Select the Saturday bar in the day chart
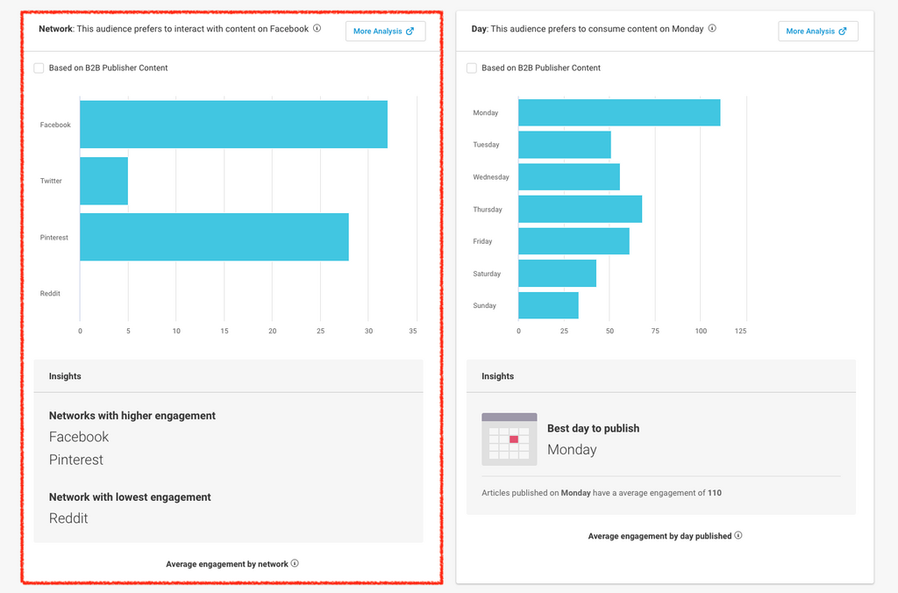The height and width of the screenshot is (593, 898). (557, 273)
